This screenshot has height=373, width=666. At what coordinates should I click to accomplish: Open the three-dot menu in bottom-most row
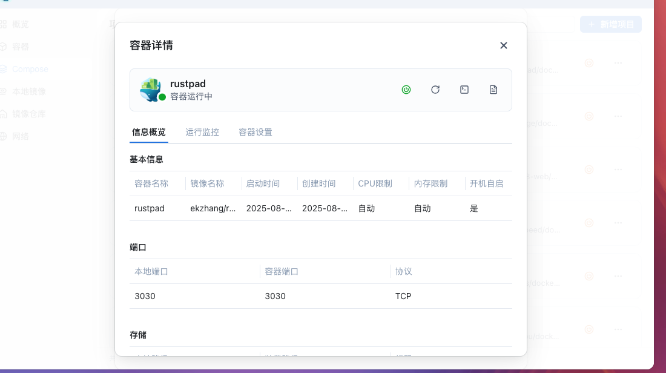pyautogui.click(x=618, y=329)
